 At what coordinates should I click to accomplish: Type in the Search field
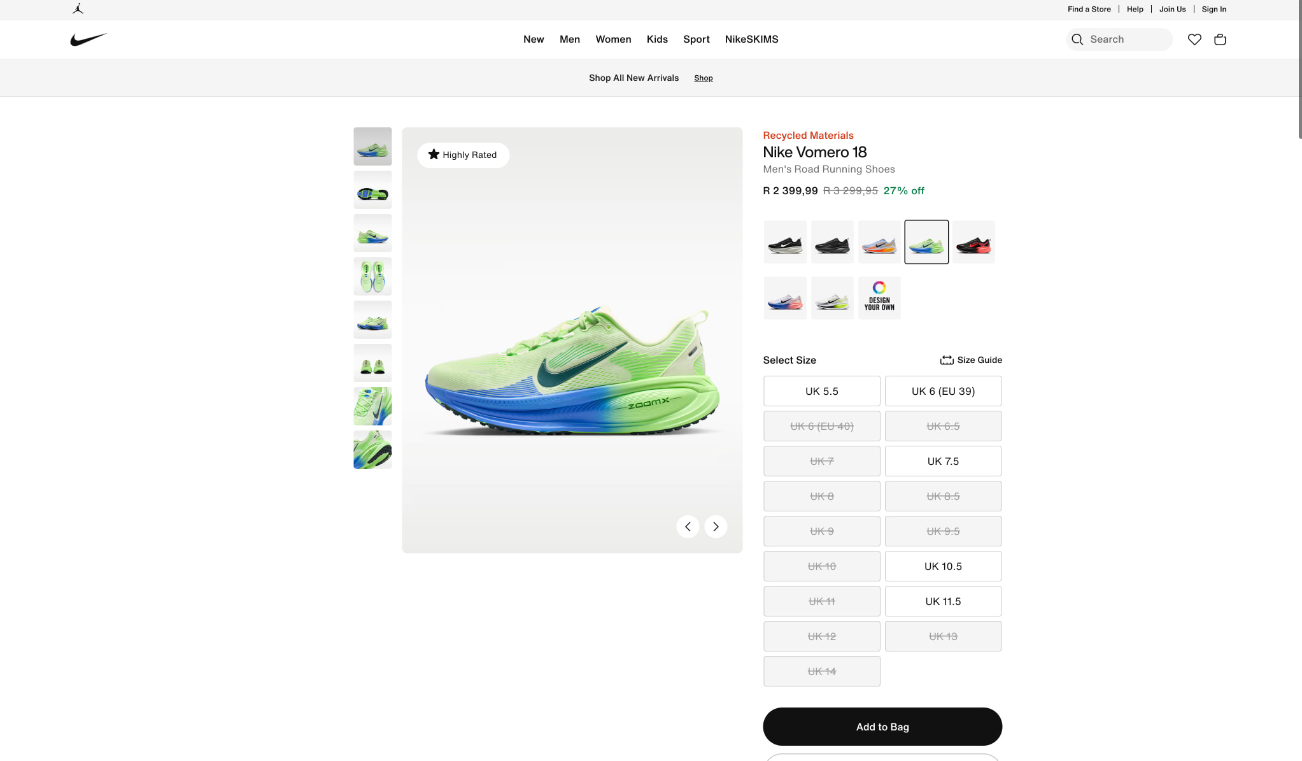pyautogui.click(x=1119, y=39)
